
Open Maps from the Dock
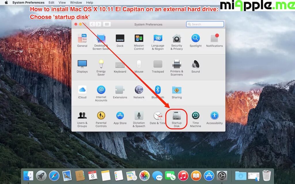click(x=131, y=176)
